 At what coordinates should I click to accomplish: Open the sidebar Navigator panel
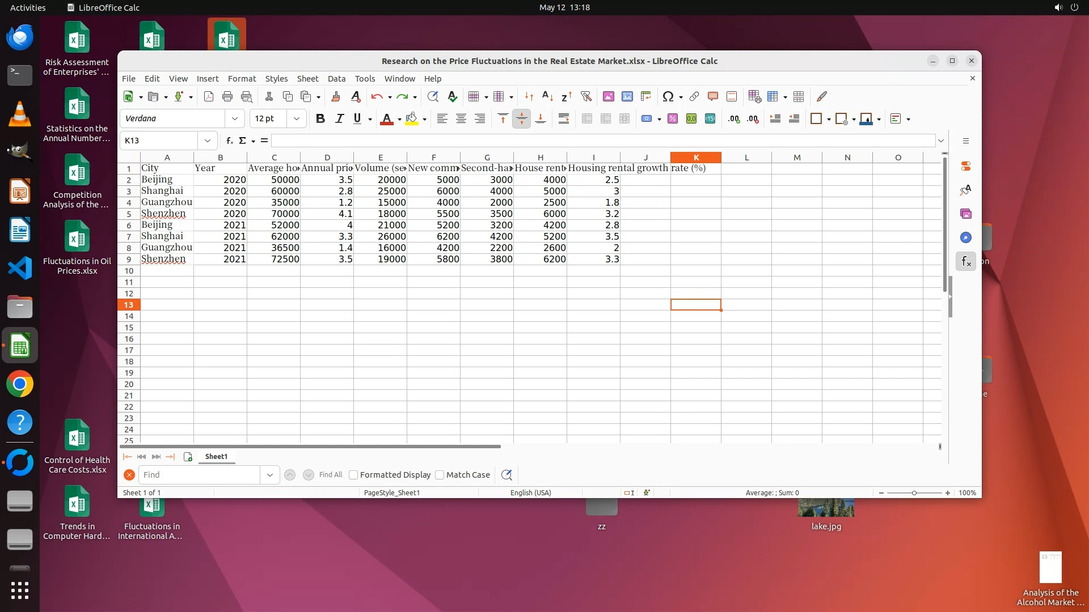965,237
